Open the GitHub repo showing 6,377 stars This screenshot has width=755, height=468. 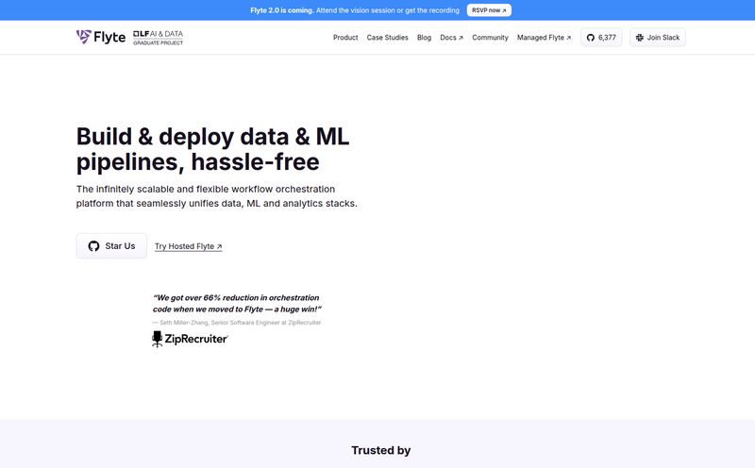601,38
